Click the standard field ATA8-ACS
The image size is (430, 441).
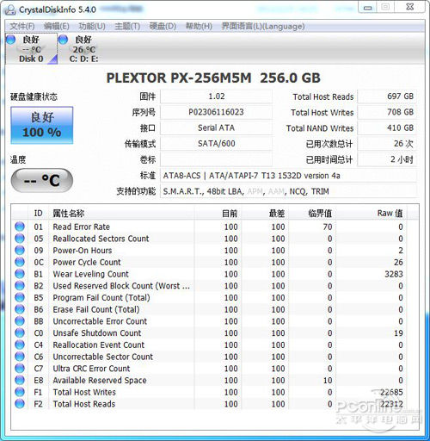coord(288,176)
